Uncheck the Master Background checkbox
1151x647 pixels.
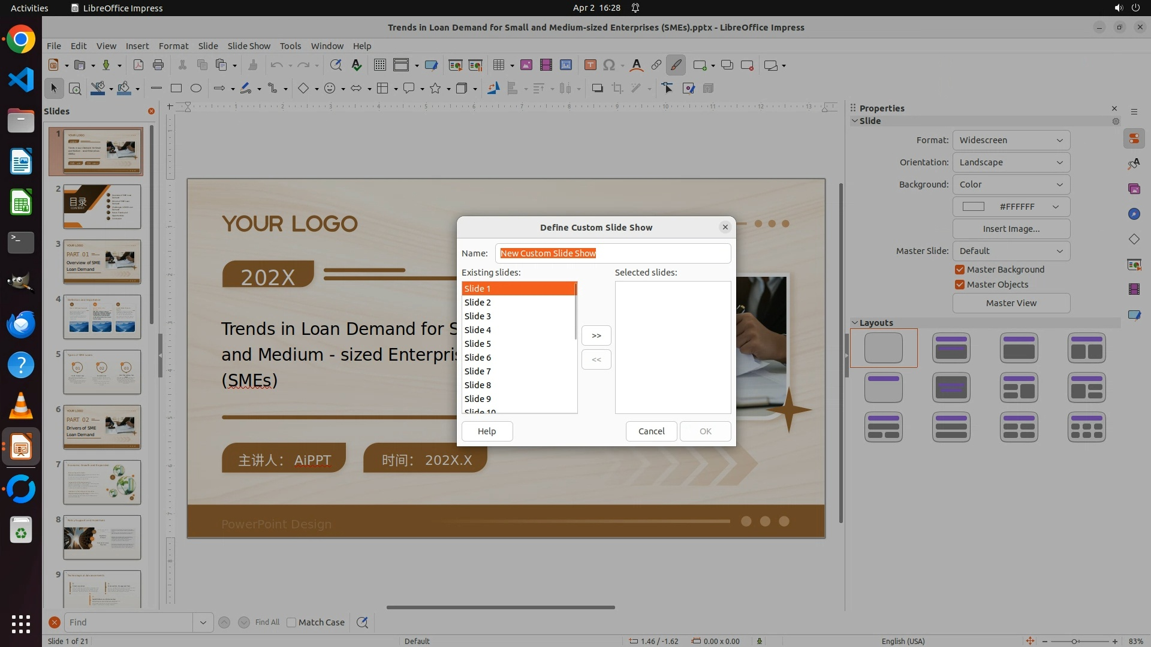pos(960,270)
